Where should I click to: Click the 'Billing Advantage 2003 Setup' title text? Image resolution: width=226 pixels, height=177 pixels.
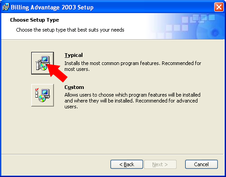coord(52,7)
